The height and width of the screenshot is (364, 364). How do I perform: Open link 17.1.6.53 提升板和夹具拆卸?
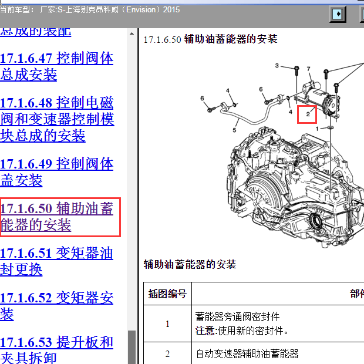pos(56,349)
